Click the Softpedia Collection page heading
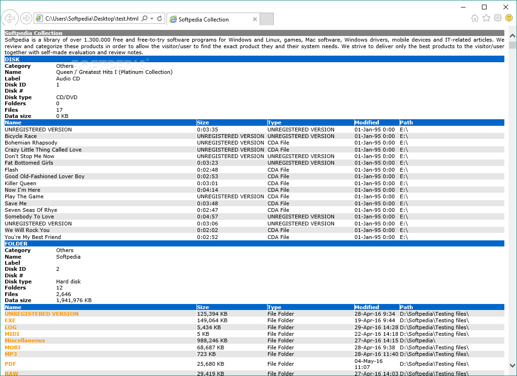 pyautogui.click(x=33, y=33)
